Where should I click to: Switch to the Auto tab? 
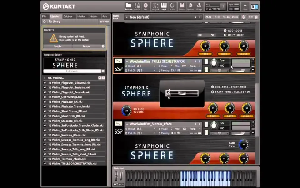click(x=105, y=17)
